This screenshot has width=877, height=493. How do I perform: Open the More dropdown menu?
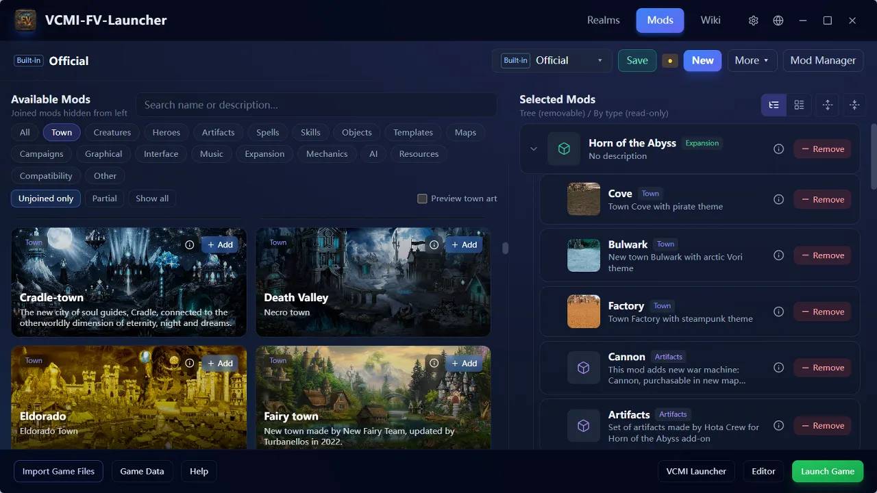coord(752,60)
